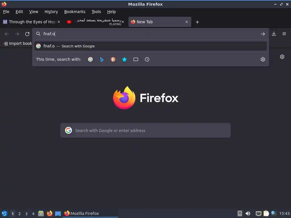Click the 'Search with Google or enter address' box
The image size is (291, 218).
[x=145, y=130]
